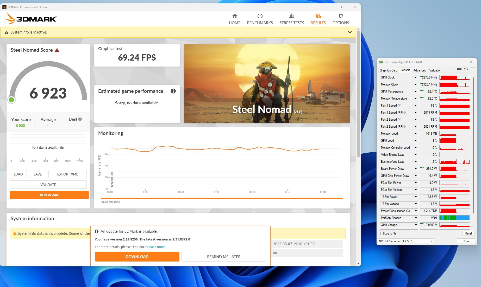The width and height of the screenshot is (481, 287).
Task: Click the Steel Nomad benchmark image
Action: pyautogui.click(x=267, y=84)
